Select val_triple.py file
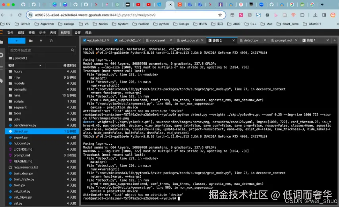The height and width of the screenshot is (207, 339). tap(42, 197)
